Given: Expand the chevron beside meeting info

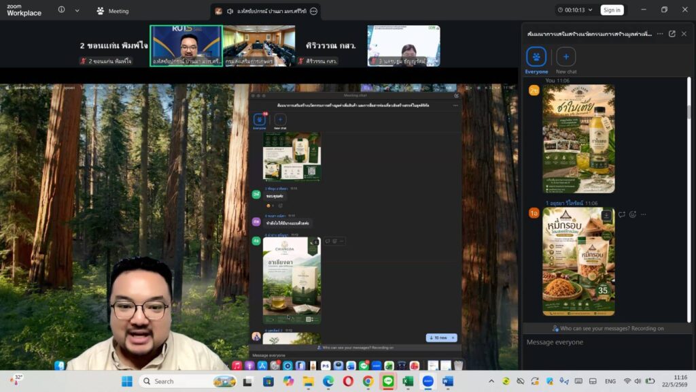Looking at the screenshot, I should coord(77,10).
